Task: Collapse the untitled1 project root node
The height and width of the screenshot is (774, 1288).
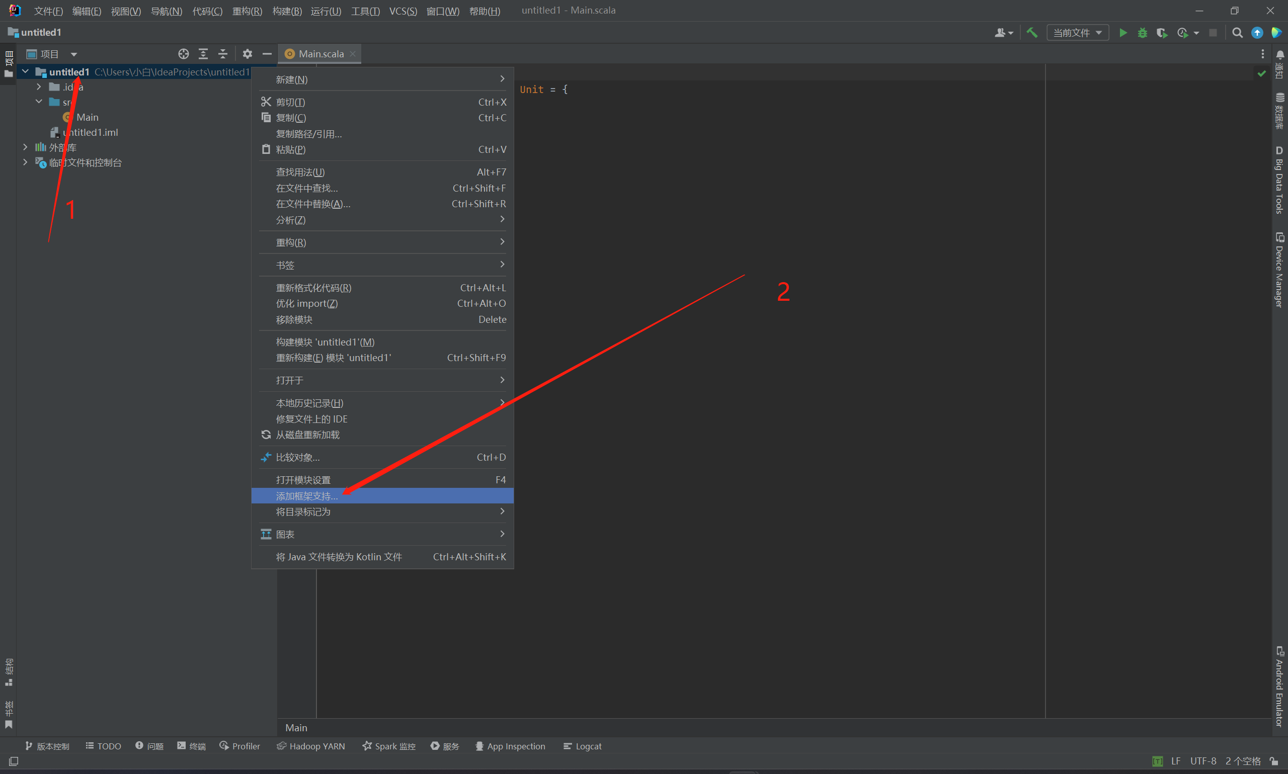Action: click(x=25, y=71)
